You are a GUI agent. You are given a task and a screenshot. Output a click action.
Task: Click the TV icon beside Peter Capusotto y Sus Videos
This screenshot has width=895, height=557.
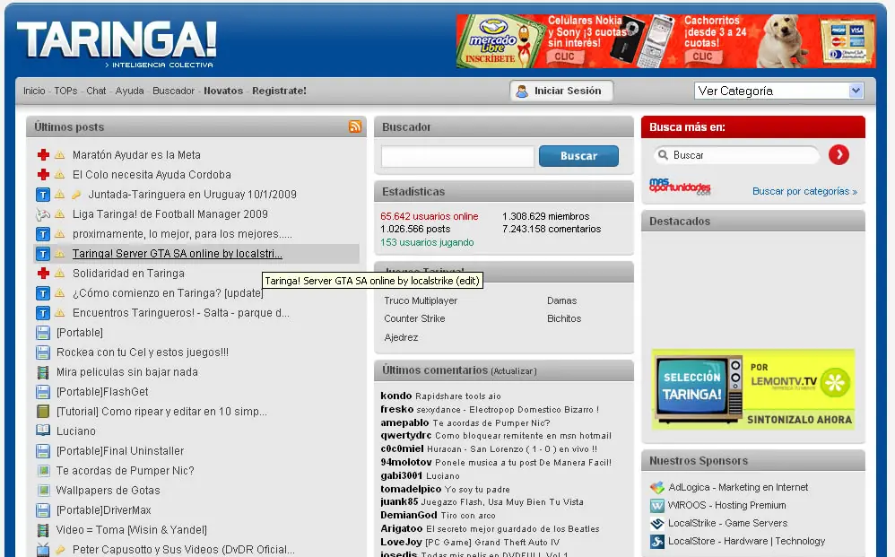(43, 550)
